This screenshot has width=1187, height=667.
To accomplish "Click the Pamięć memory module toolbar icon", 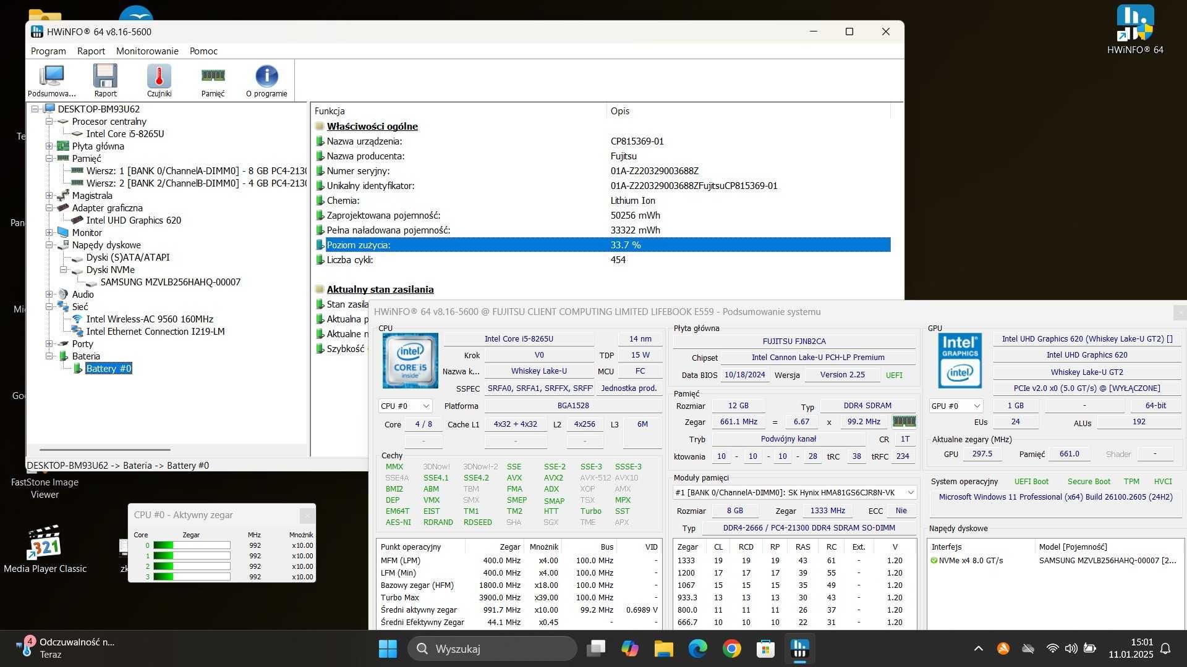I will [x=213, y=80].
